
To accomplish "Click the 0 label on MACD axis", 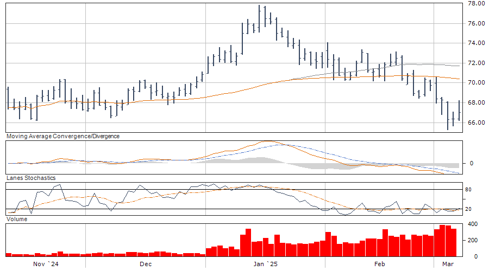I will [471, 163].
